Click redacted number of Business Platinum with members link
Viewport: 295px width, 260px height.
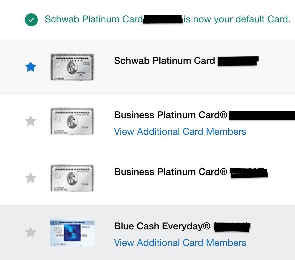[x=262, y=115]
